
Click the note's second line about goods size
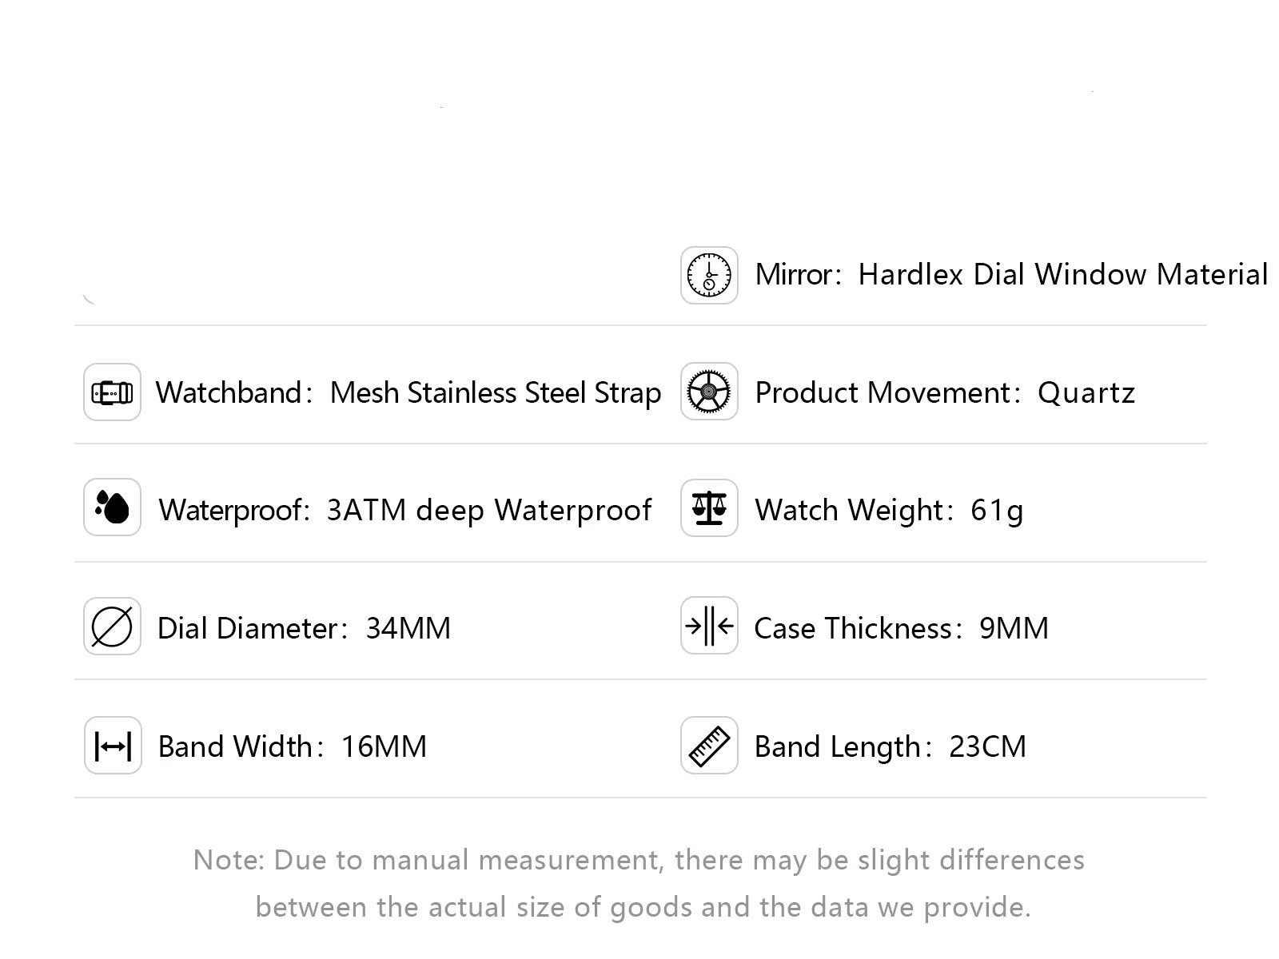click(x=643, y=907)
